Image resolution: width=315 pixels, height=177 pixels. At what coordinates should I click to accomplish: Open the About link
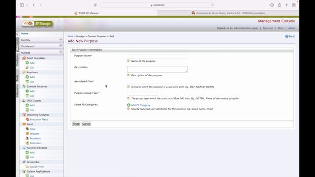click(x=292, y=28)
